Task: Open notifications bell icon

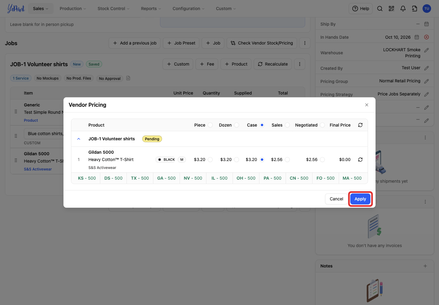Action: (403, 9)
